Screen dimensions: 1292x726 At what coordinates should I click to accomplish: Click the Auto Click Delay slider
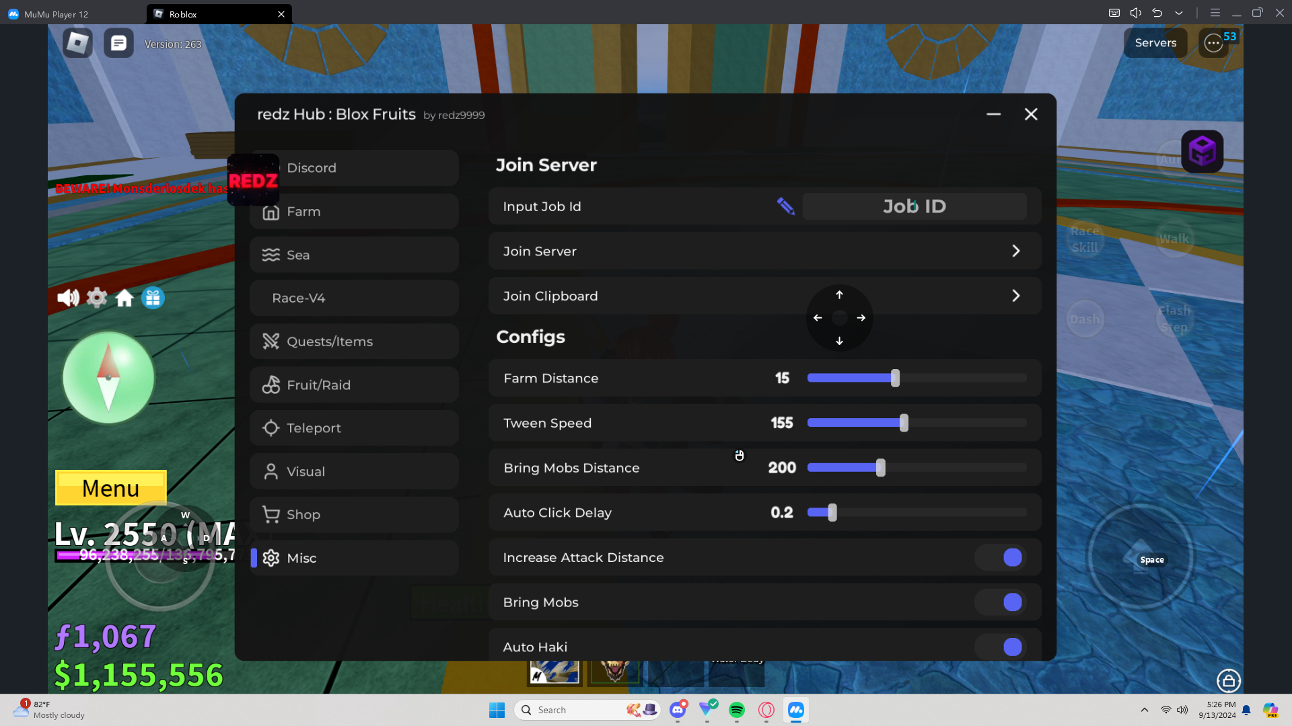pyautogui.click(x=917, y=512)
